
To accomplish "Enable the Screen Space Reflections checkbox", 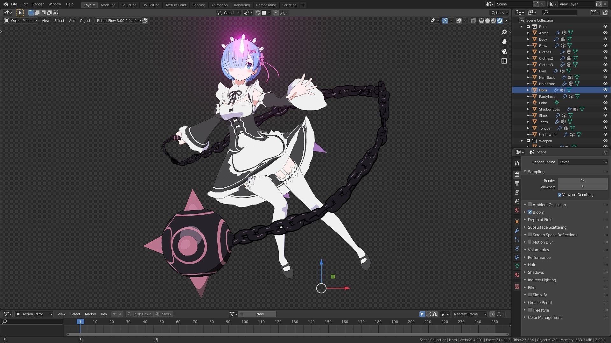I will (530, 235).
